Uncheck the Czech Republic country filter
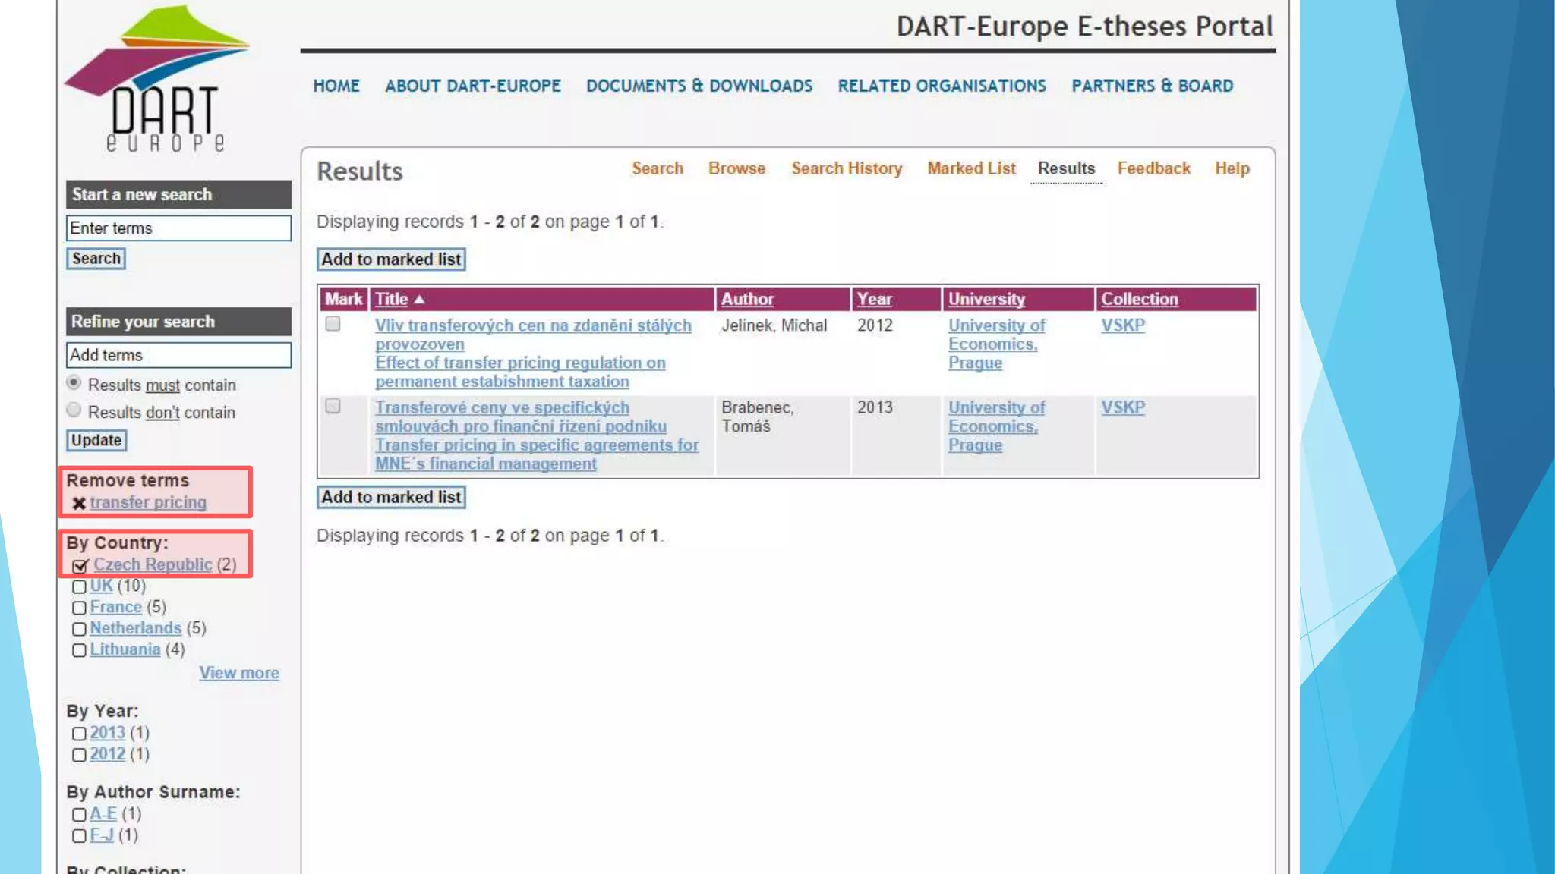 point(80,566)
